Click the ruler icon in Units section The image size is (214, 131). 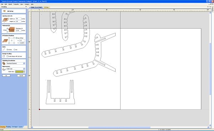pyautogui.click(x=4, y=50)
